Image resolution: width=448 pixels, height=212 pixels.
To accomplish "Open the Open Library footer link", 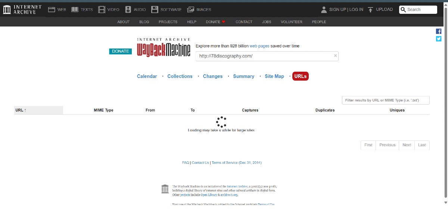I will click(x=209, y=195).
